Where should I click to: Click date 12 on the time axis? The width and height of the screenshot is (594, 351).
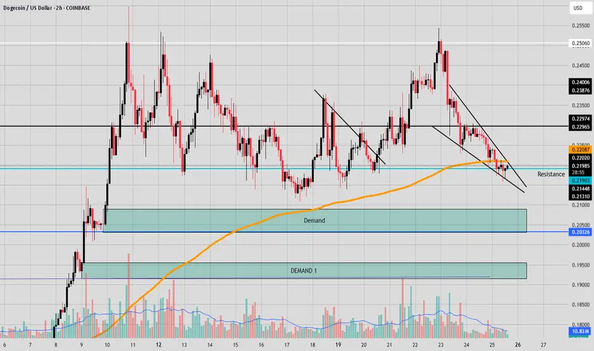point(158,345)
